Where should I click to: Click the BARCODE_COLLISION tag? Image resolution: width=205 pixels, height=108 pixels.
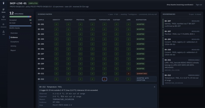[172, 70]
